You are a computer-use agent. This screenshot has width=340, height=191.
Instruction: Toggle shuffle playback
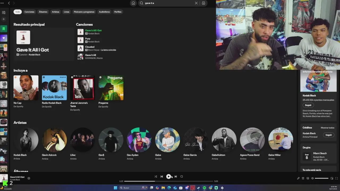pos(156,176)
